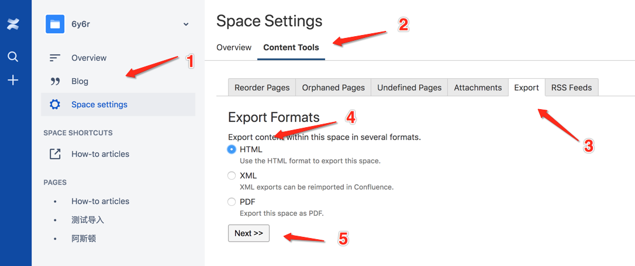
Task: Select the XML export format option
Action: 232,176
